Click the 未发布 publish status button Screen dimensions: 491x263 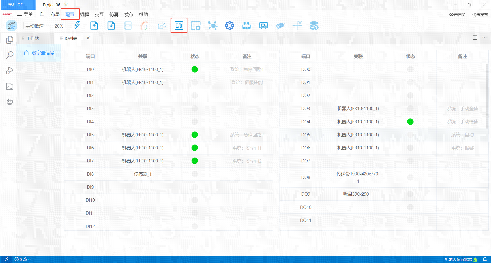480,14
